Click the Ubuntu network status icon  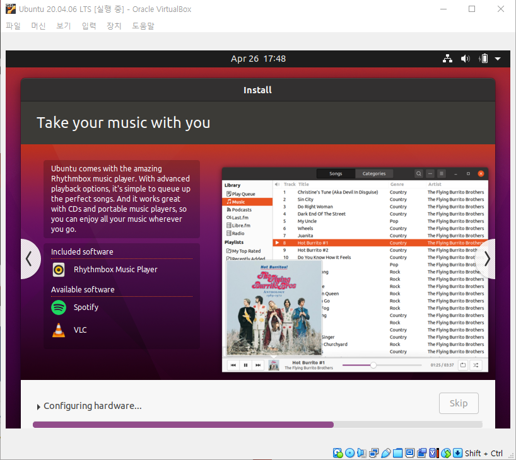[447, 59]
